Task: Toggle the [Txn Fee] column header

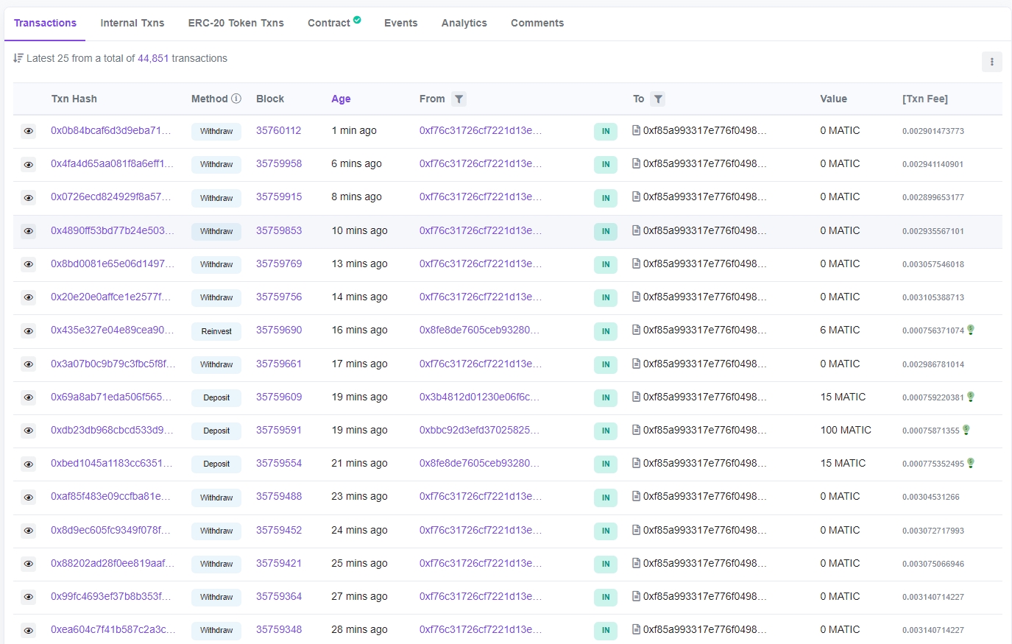Action: pyautogui.click(x=925, y=99)
